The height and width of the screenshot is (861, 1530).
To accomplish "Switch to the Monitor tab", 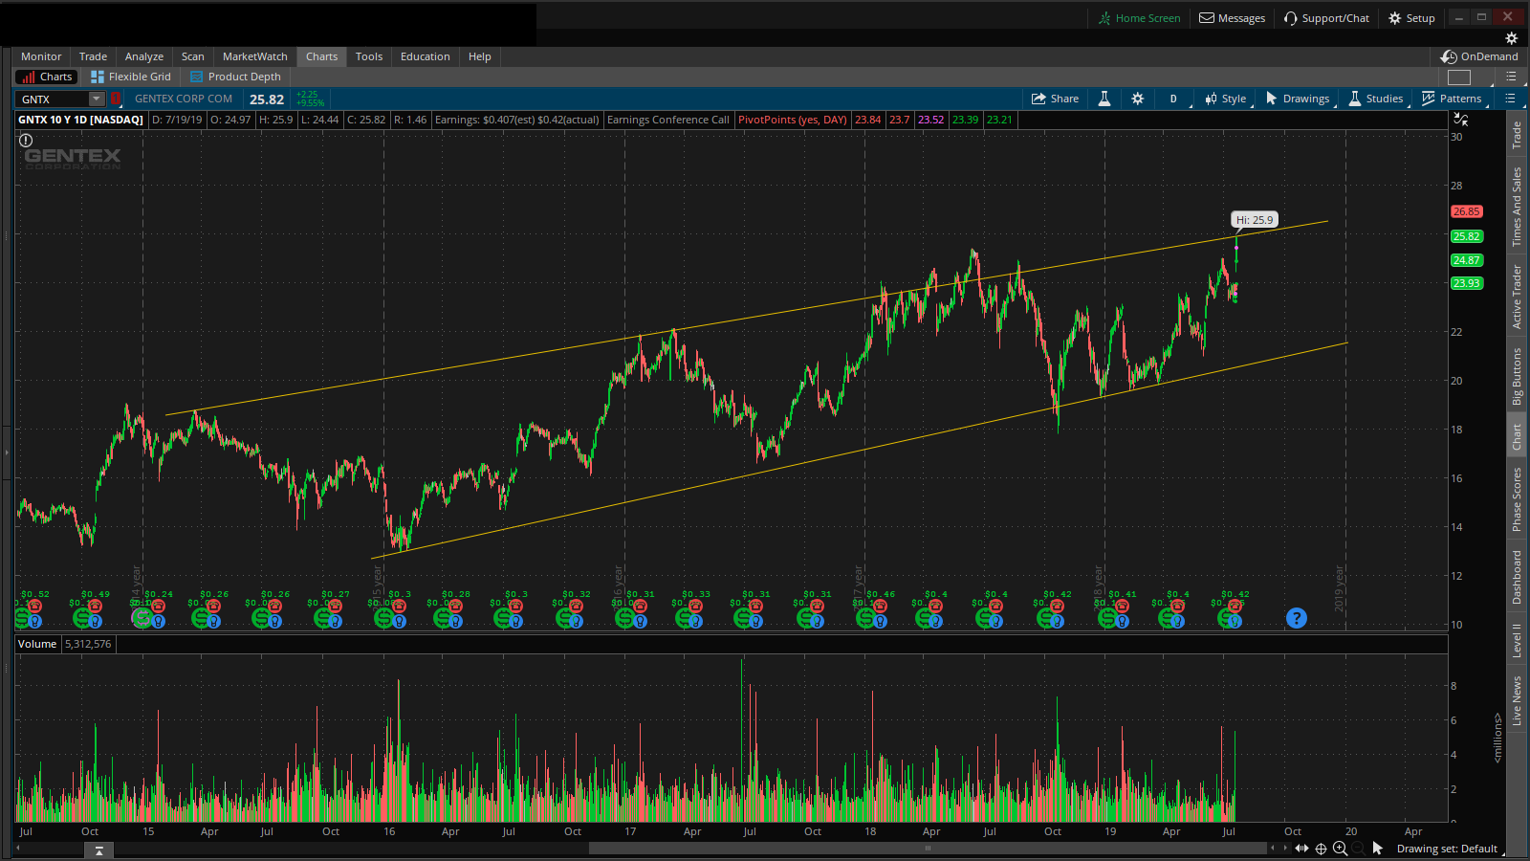I will [41, 56].
